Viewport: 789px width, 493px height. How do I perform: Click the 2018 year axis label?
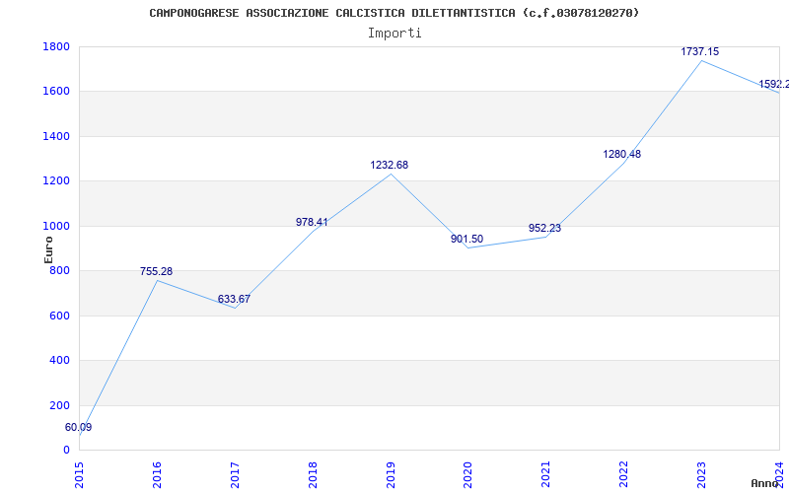pyautogui.click(x=313, y=475)
